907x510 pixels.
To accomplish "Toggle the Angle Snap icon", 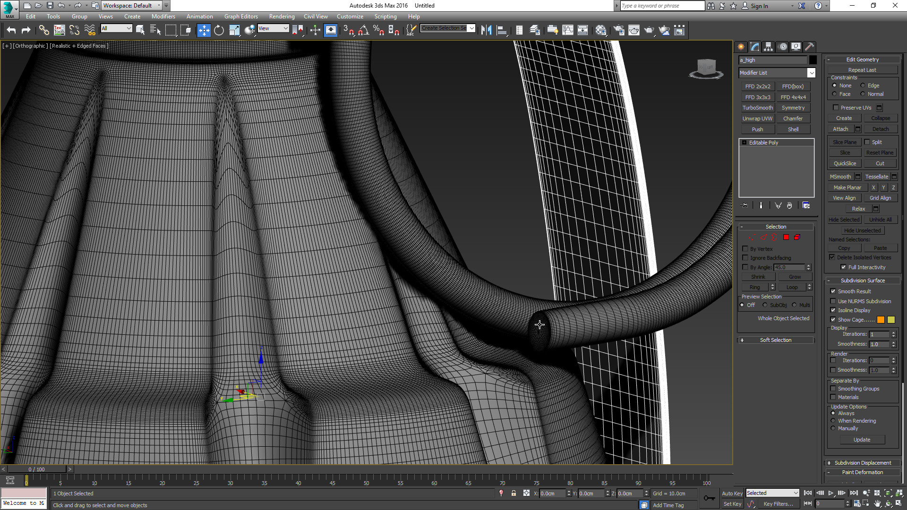I will point(363,30).
